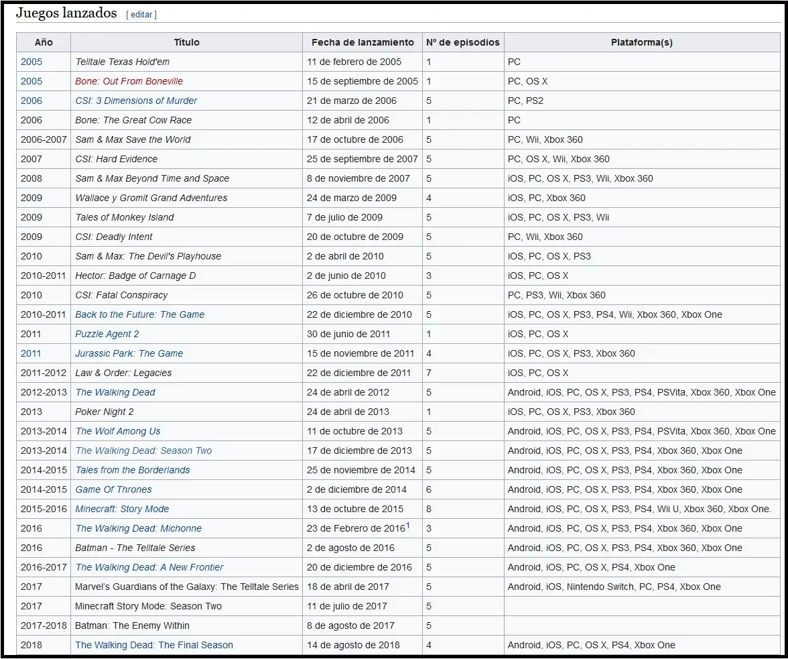Click the 'Juegos lanzados' section heading
The image size is (788, 659).
click(x=66, y=13)
